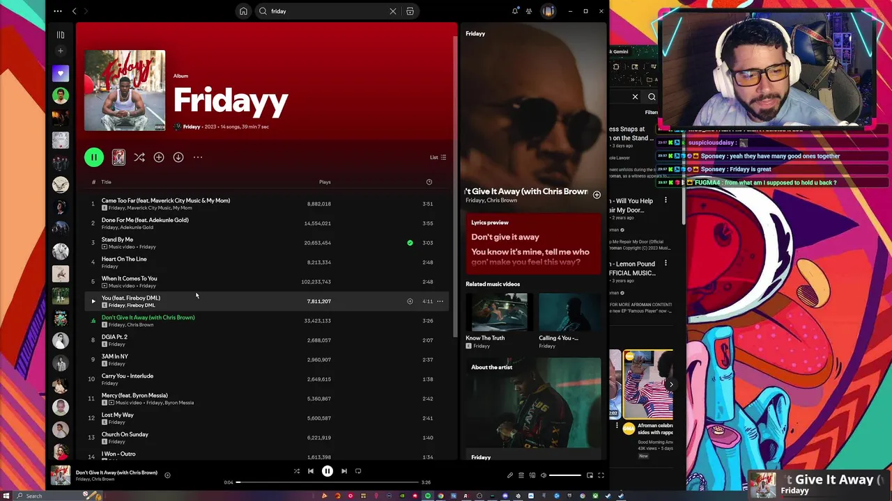Open the Fireboy DML artist link
The image size is (892, 501).
pos(141,305)
